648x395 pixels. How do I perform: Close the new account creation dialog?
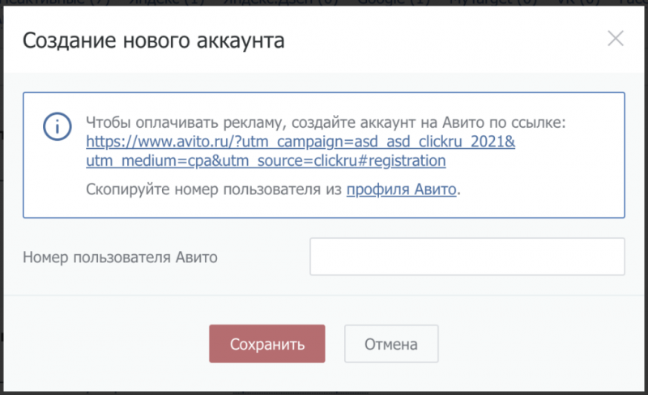(616, 38)
